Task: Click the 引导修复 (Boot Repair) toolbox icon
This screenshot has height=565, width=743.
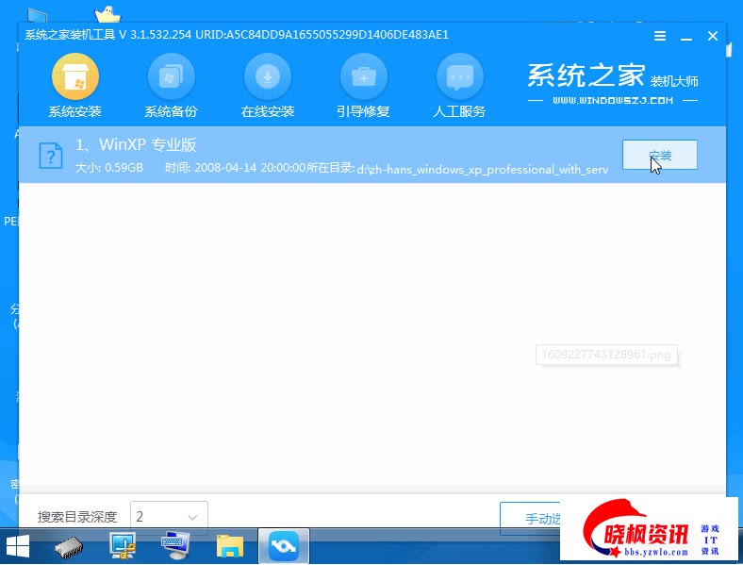Action: coord(363,77)
